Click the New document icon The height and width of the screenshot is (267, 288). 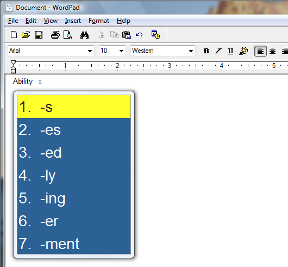(14, 35)
